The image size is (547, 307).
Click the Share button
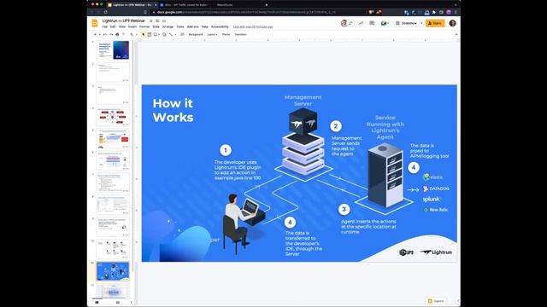pyautogui.click(x=435, y=23)
